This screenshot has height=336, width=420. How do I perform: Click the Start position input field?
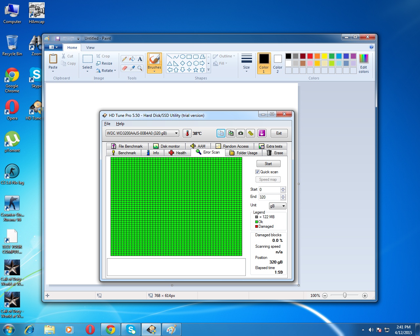[x=269, y=190]
